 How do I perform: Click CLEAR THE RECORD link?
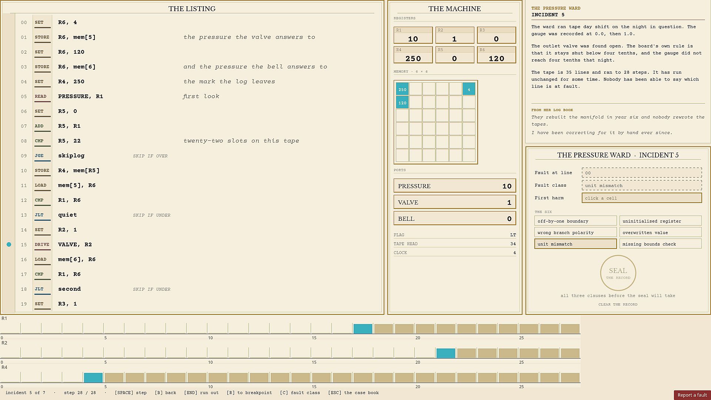click(618, 304)
